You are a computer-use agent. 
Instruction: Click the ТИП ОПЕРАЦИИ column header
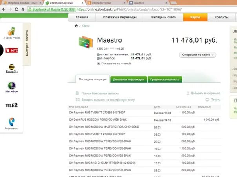(78, 107)
